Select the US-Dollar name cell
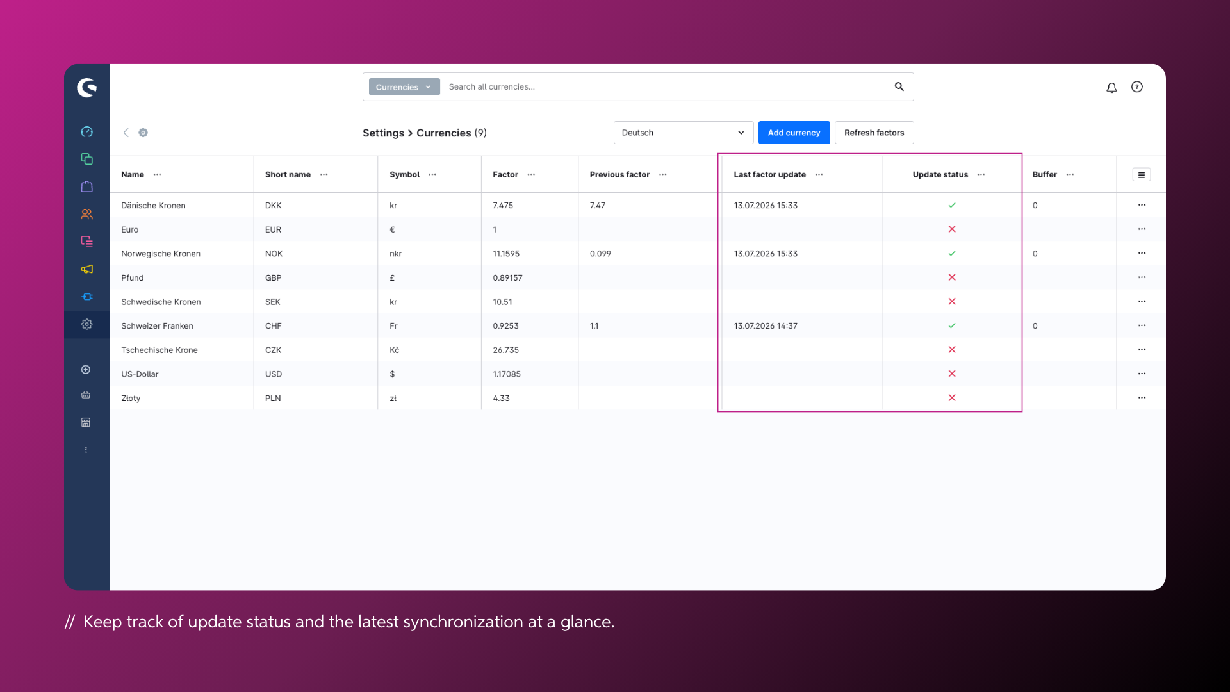Viewport: 1230px width, 692px height. (140, 374)
